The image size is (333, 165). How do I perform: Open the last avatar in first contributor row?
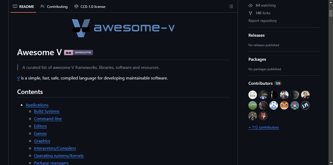tap(305, 95)
